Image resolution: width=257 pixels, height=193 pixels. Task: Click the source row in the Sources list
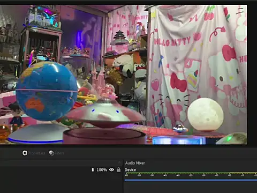point(61,169)
